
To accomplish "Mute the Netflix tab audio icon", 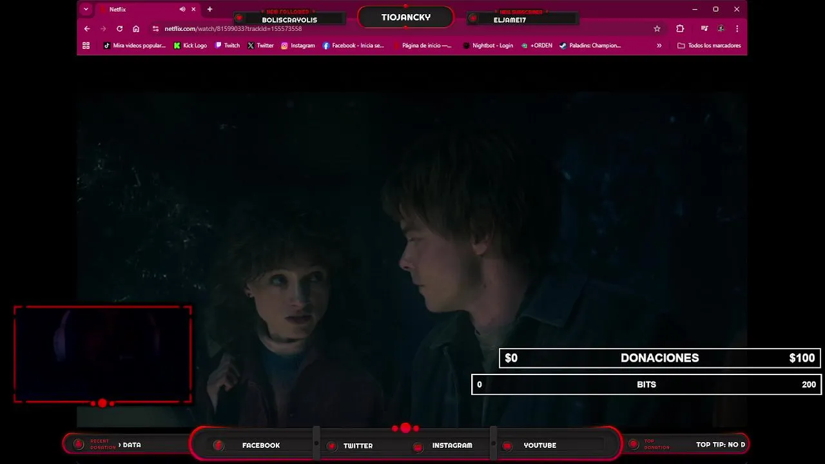I will pos(182,9).
